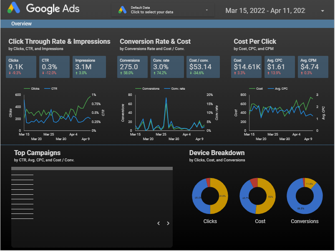The height and width of the screenshot is (251, 335).
Task: Click the -9.3% change under Clicks
Action: (15, 73)
